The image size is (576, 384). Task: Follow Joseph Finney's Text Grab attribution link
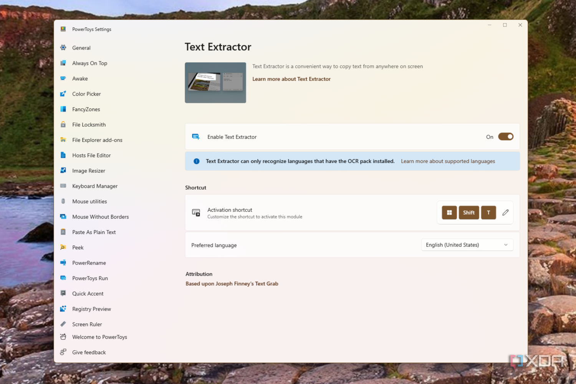click(232, 284)
